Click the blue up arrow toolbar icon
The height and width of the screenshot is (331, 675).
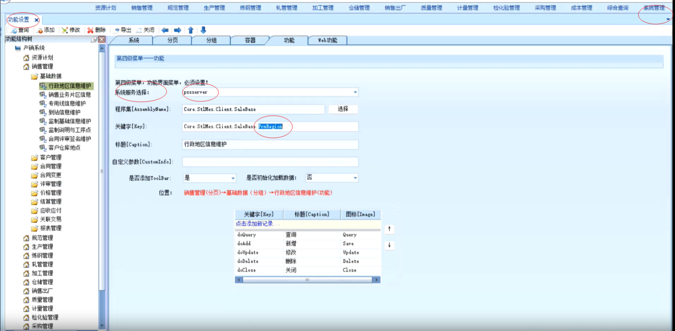pos(191,30)
